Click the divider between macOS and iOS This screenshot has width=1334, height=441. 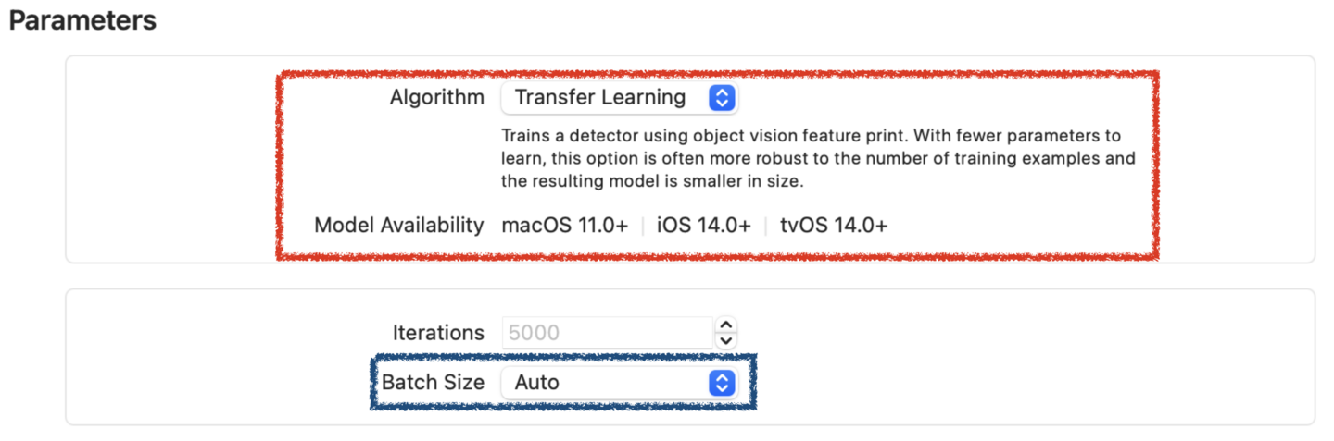point(643,226)
